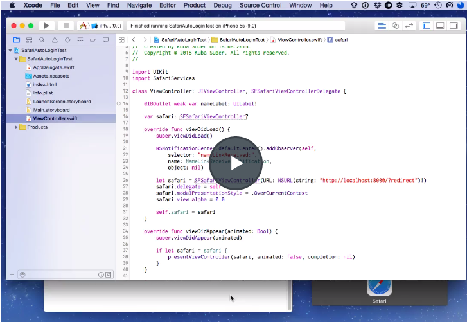
Task: Select index.html in navigator
Action: [x=45, y=85]
